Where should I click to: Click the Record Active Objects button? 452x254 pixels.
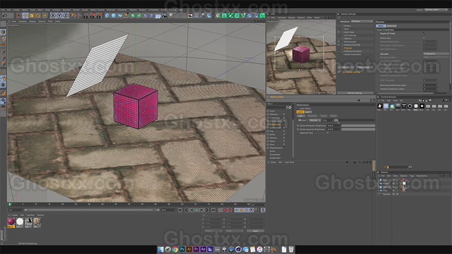click(225, 210)
